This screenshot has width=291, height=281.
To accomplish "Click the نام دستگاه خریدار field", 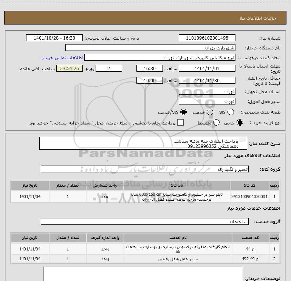I will tap(150, 48).
